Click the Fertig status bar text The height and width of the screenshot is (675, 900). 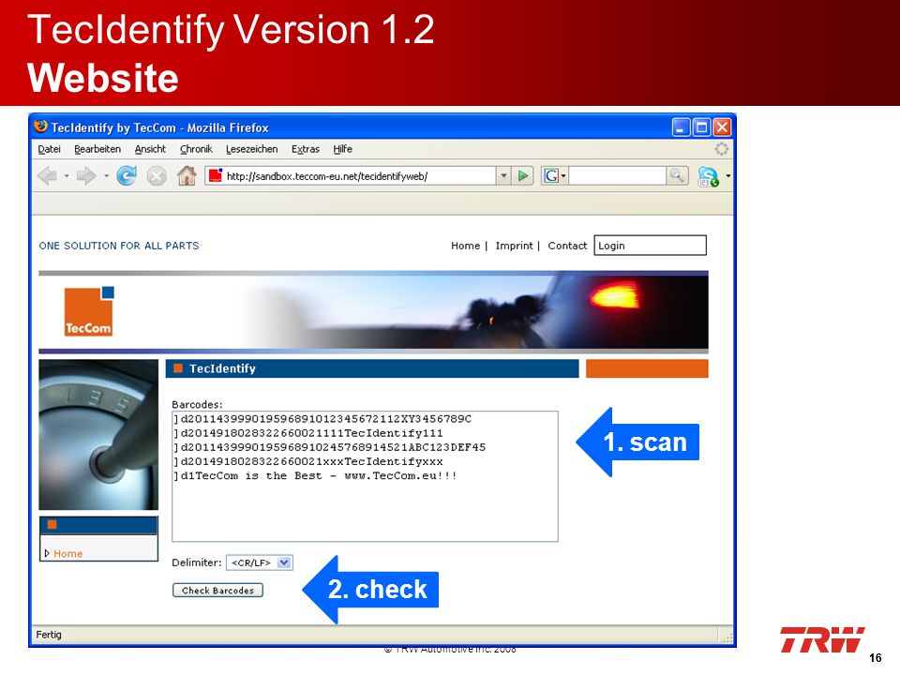pos(49,635)
